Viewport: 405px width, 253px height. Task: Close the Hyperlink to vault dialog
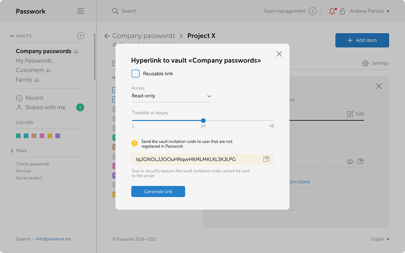(x=279, y=54)
